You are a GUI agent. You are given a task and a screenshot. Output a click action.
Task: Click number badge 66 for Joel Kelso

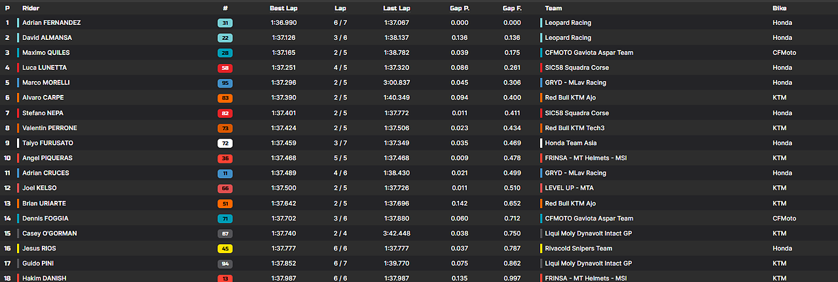(x=225, y=188)
